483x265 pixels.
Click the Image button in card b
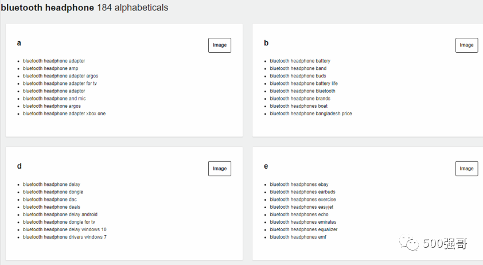466,45
